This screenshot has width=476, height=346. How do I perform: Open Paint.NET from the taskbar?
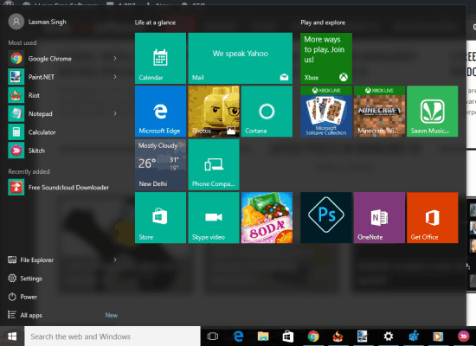pyautogui.click(x=363, y=336)
